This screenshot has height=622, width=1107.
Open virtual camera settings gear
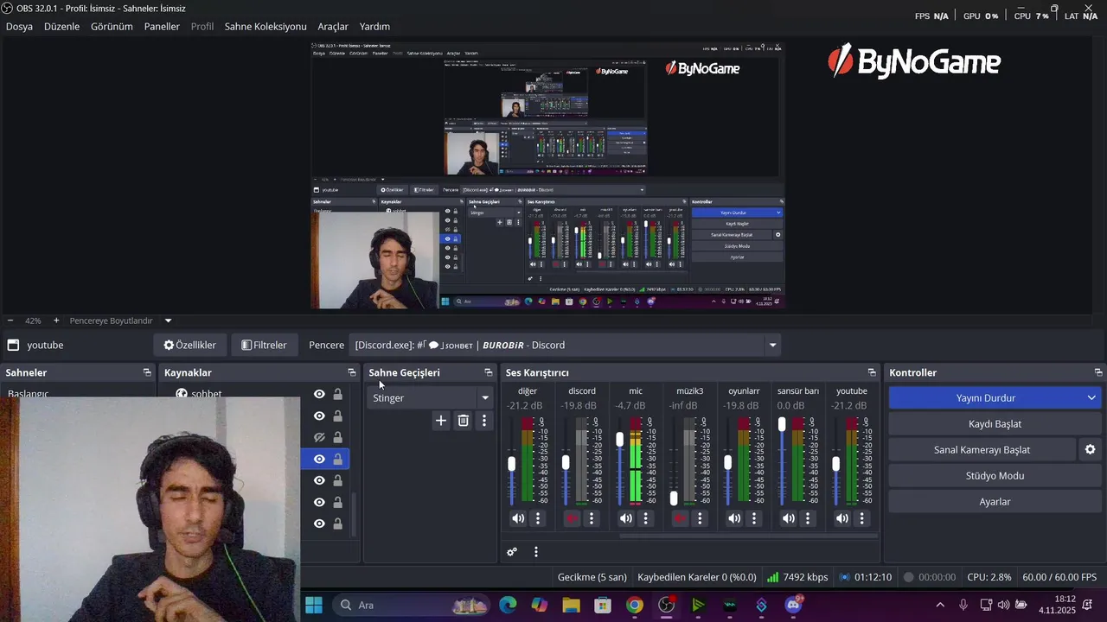tap(1090, 449)
